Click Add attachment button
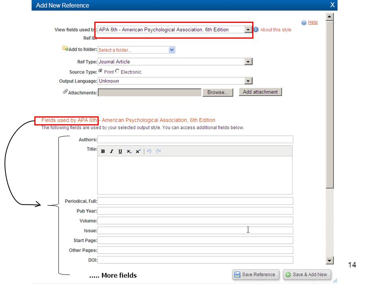 point(260,92)
